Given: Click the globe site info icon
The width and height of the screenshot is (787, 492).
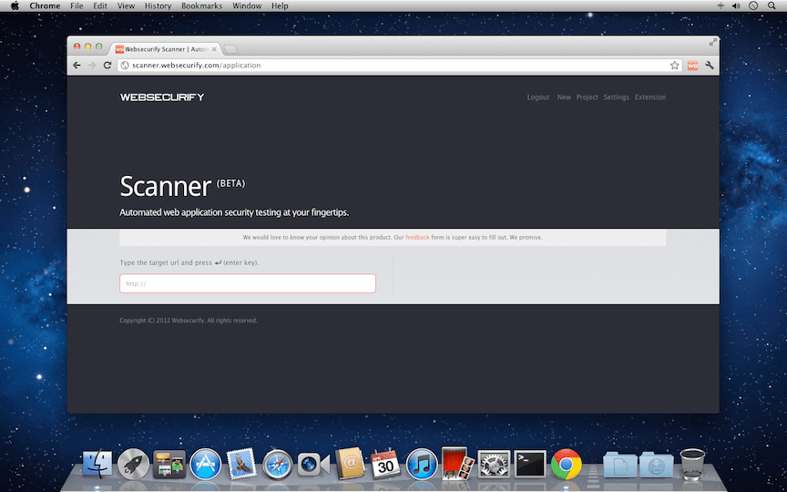Looking at the screenshot, I should pos(125,66).
